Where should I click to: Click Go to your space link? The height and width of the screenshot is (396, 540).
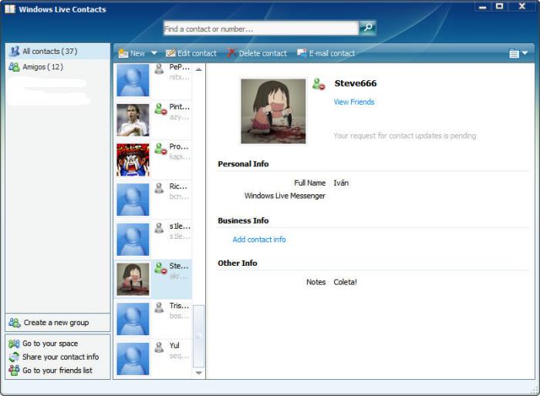coord(50,344)
